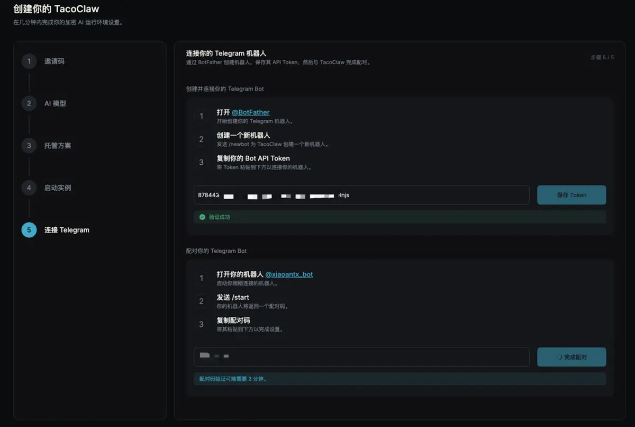Focus the Bot API Token input field
The height and width of the screenshot is (427, 635).
pyautogui.click(x=361, y=195)
